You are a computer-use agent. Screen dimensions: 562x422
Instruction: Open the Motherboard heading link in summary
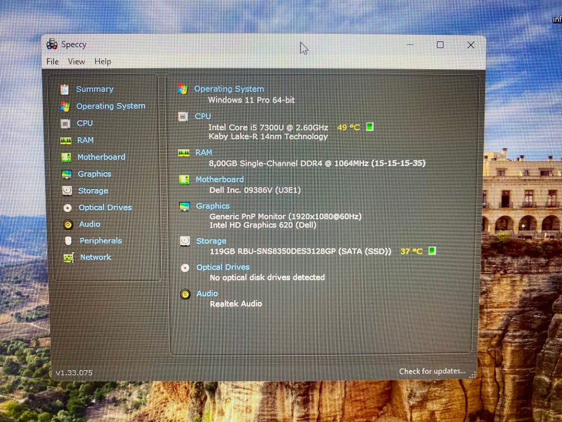(x=220, y=179)
